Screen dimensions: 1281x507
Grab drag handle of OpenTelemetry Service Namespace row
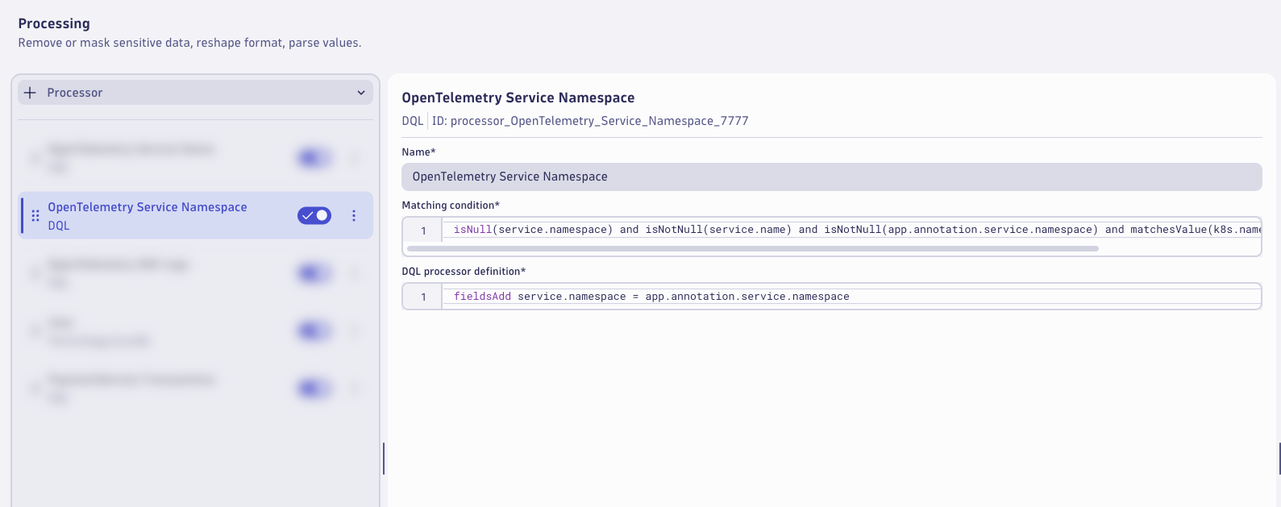tap(35, 215)
